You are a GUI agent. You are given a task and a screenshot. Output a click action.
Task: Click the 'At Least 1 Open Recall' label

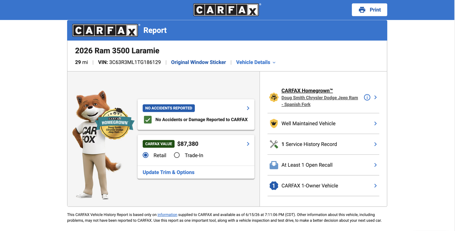coord(307,165)
